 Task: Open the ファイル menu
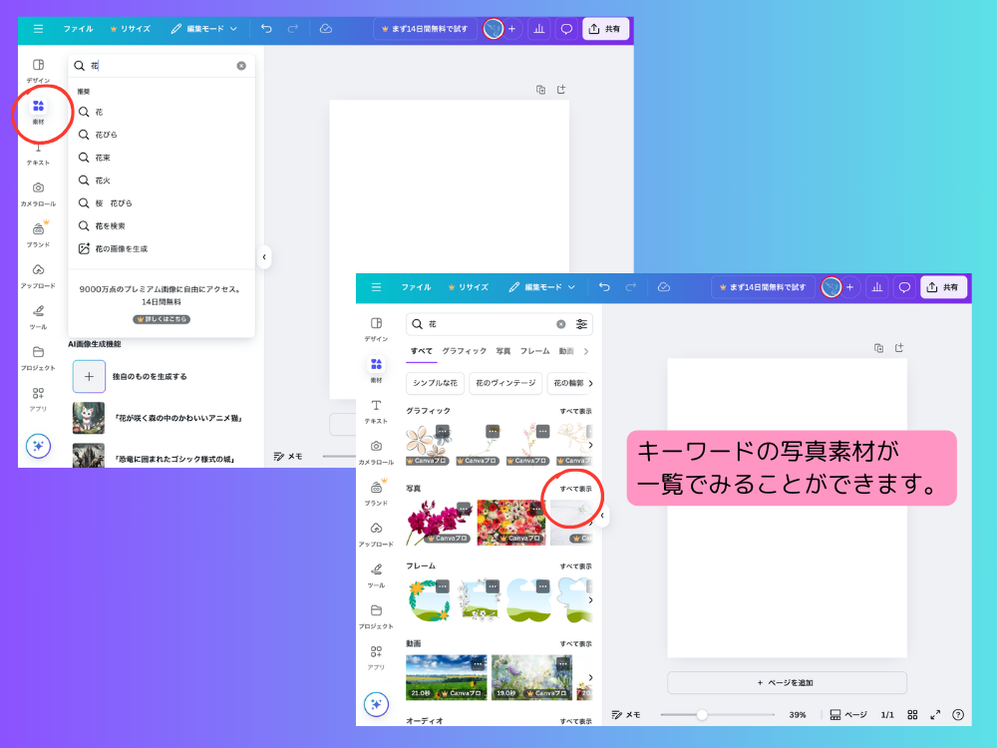[x=415, y=287]
